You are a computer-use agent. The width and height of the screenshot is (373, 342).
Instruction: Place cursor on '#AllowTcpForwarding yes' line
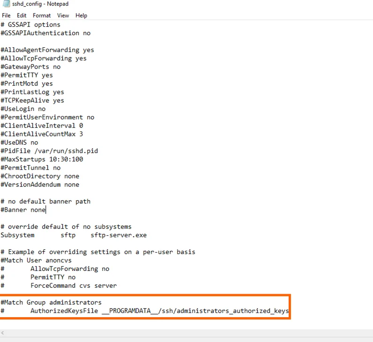tap(44, 58)
